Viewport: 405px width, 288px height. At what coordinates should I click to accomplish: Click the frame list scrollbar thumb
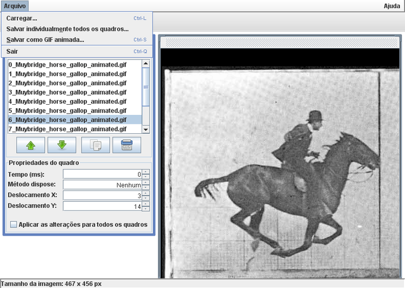(x=146, y=87)
